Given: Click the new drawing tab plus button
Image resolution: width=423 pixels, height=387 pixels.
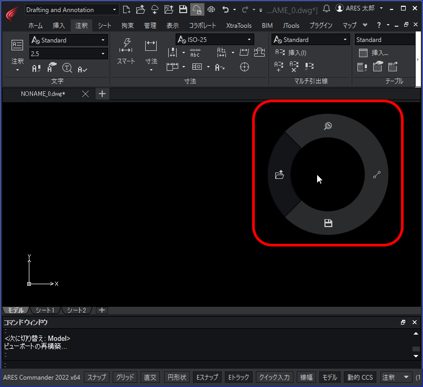Looking at the screenshot, I should click(102, 94).
